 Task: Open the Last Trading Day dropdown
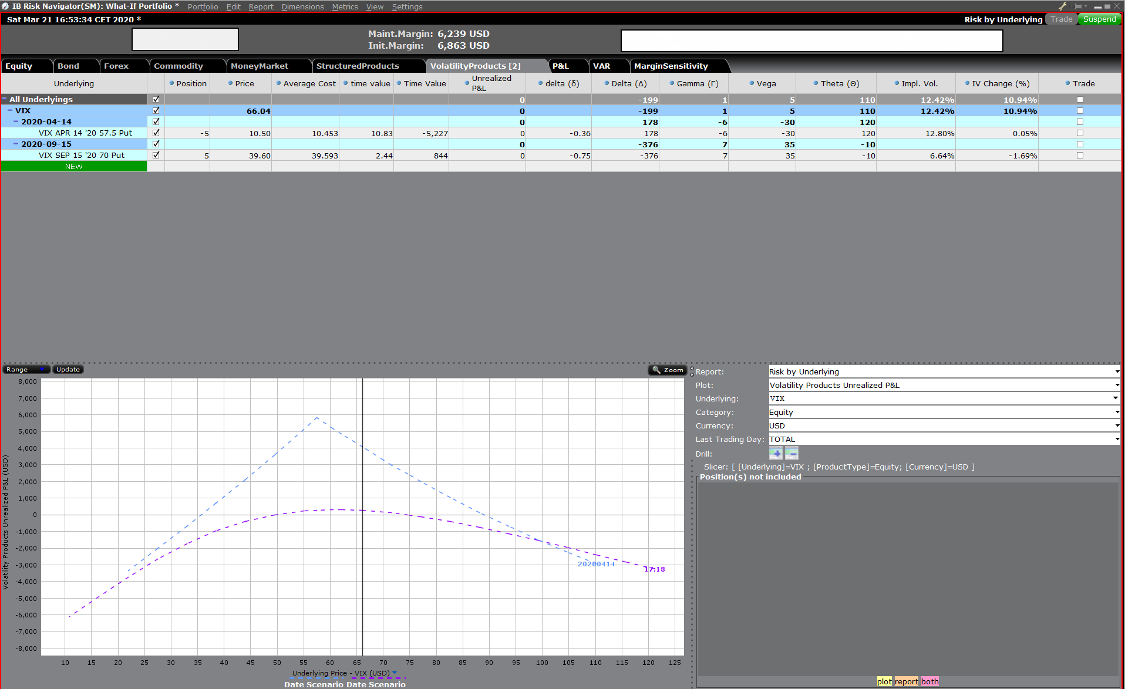point(1115,439)
